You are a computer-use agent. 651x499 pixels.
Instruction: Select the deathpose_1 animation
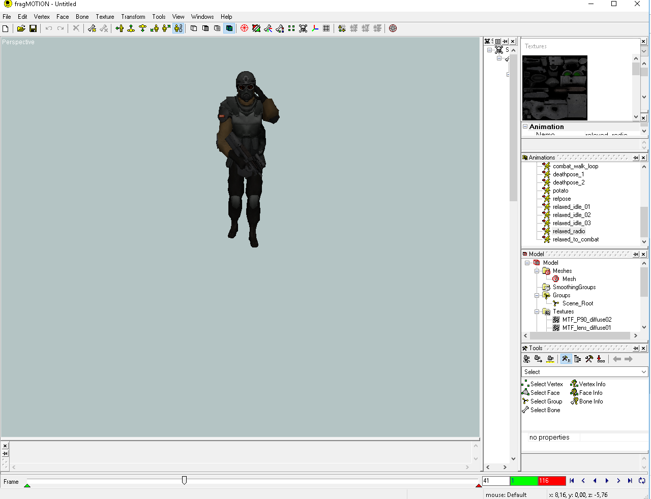pyautogui.click(x=568, y=174)
